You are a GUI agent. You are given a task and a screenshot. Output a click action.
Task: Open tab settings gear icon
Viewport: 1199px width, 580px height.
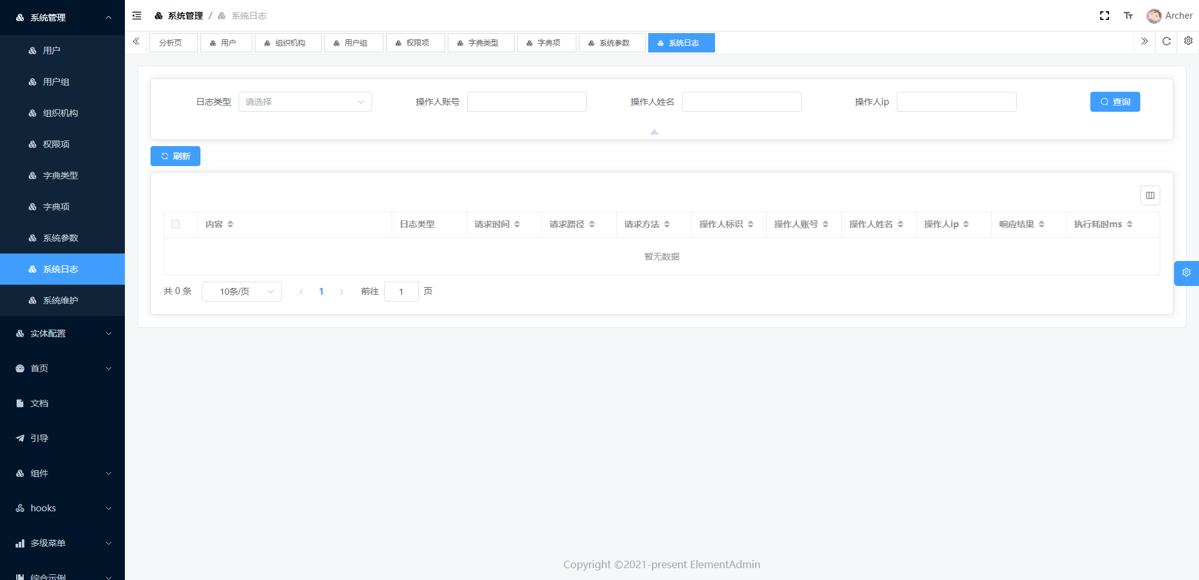click(x=1188, y=41)
